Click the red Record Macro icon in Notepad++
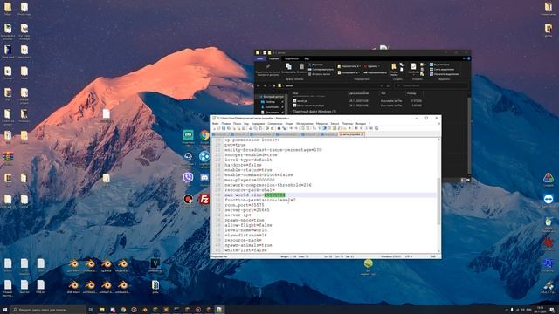 [x=355, y=128]
